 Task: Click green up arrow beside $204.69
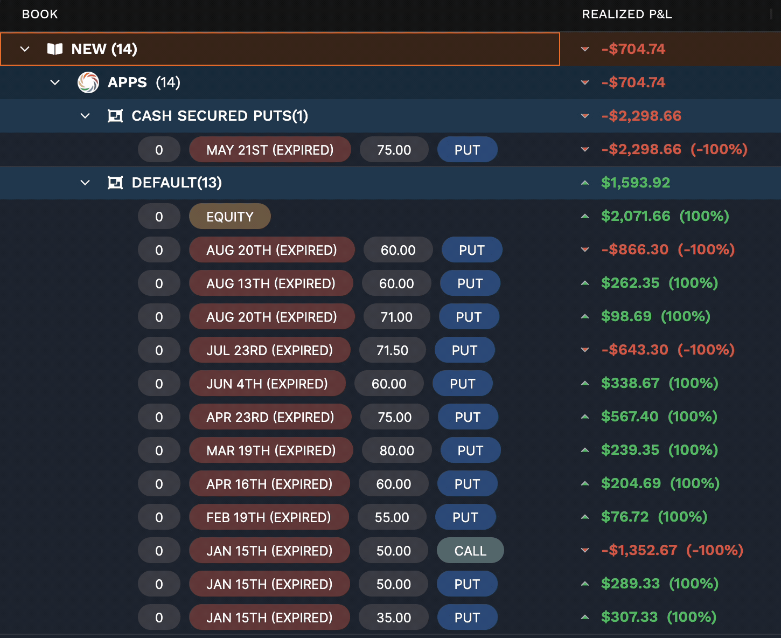coord(585,483)
